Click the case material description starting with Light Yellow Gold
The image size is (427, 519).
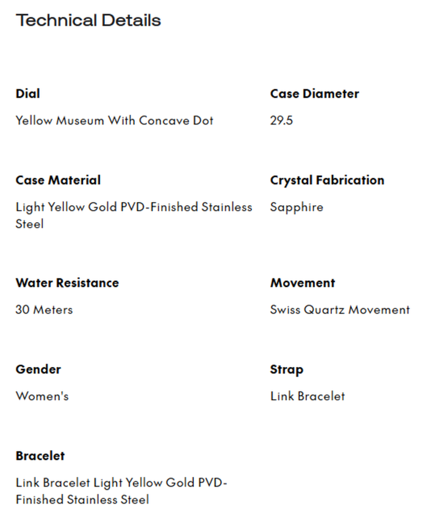(134, 207)
